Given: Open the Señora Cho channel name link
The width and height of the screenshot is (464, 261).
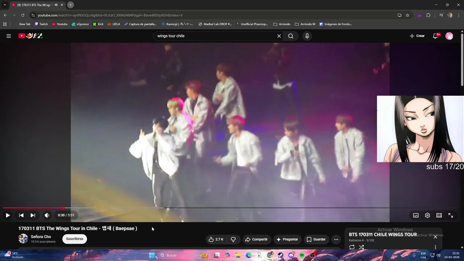Looking at the screenshot, I should point(41,237).
